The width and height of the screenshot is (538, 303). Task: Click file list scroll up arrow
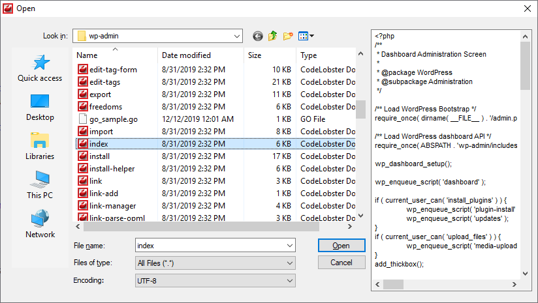click(x=360, y=53)
